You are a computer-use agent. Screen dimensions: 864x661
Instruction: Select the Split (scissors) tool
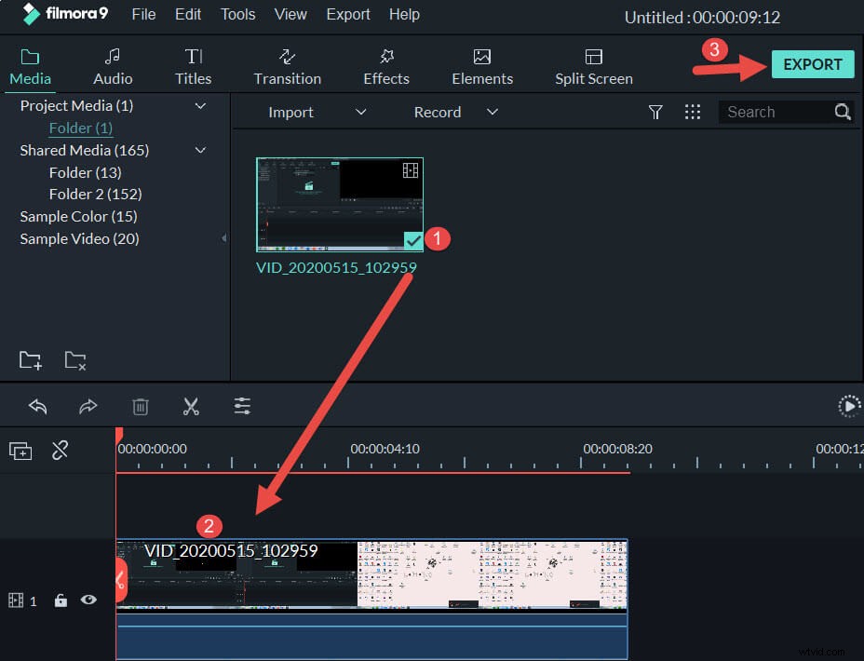tap(191, 406)
